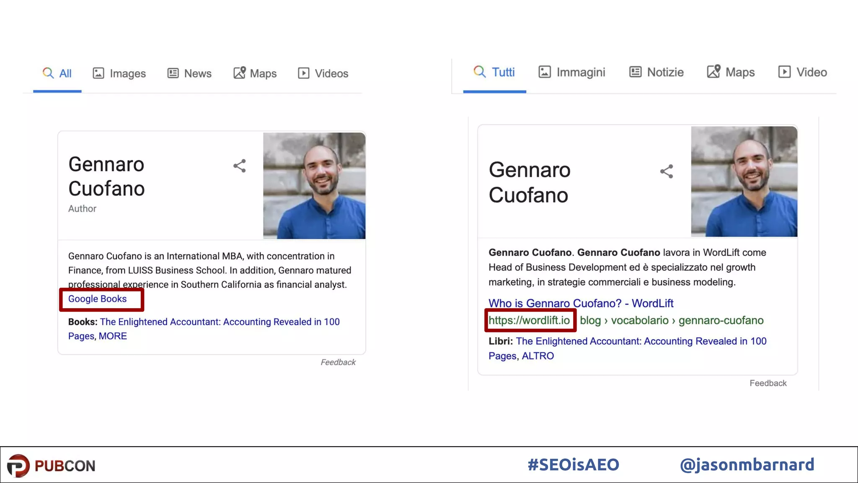Click the picture icon beside Images
The image size is (858, 483).
tap(98, 73)
